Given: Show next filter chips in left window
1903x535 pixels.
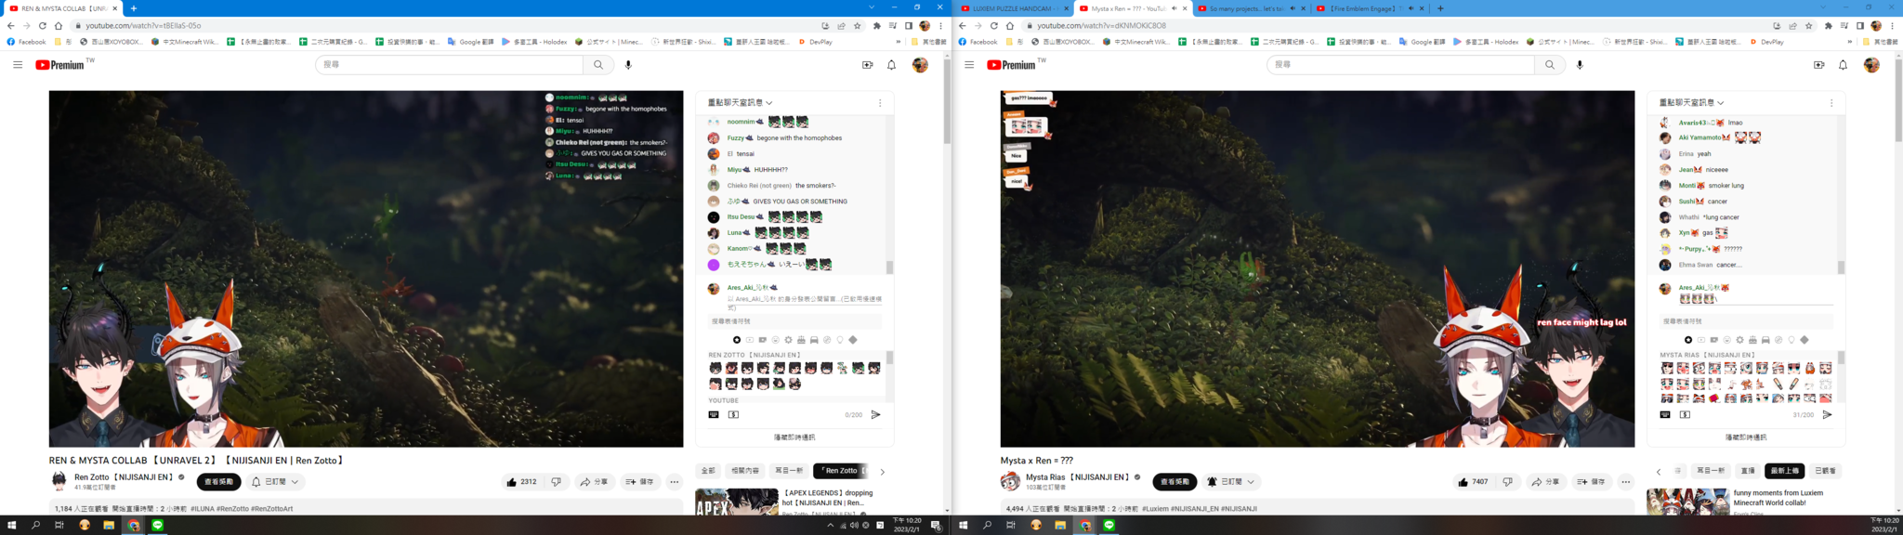Looking at the screenshot, I should [x=882, y=472].
